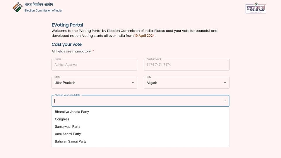Click the Aadhar Card number field
Image resolution: width=281 pixels, height=158 pixels.
coord(186,65)
